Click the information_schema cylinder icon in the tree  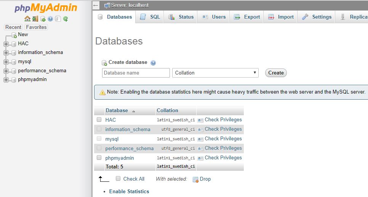tap(14, 53)
